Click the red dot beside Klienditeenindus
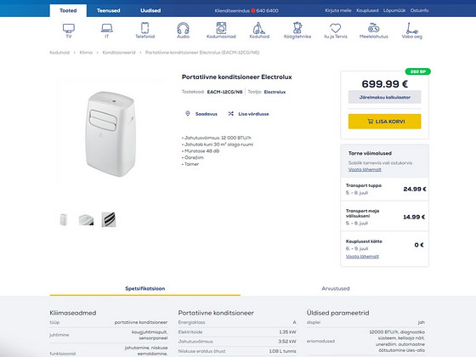 click(x=253, y=10)
